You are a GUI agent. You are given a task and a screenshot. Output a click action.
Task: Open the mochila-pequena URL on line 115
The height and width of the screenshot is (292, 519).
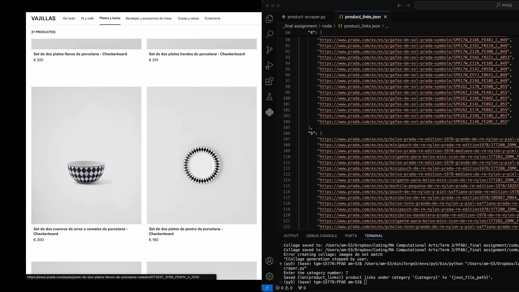point(419,186)
